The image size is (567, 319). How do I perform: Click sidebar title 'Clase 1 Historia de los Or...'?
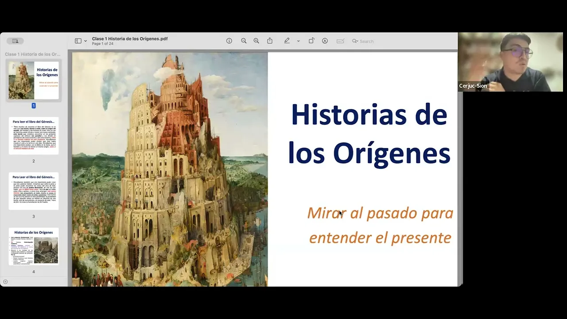(33, 54)
